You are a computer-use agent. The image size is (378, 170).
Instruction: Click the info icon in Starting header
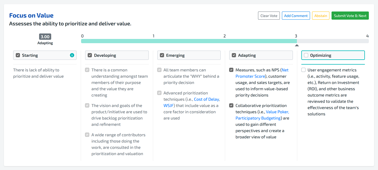coord(72,55)
